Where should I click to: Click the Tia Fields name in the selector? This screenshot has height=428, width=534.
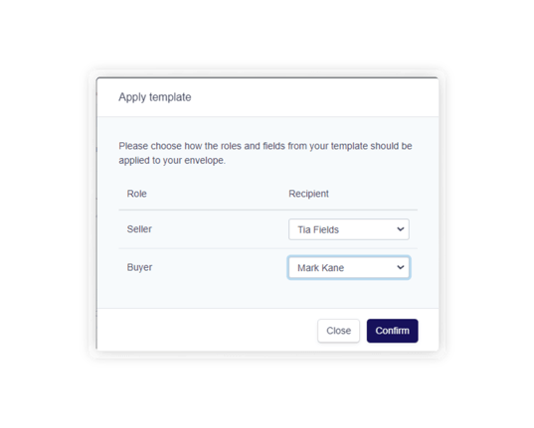[x=318, y=230]
